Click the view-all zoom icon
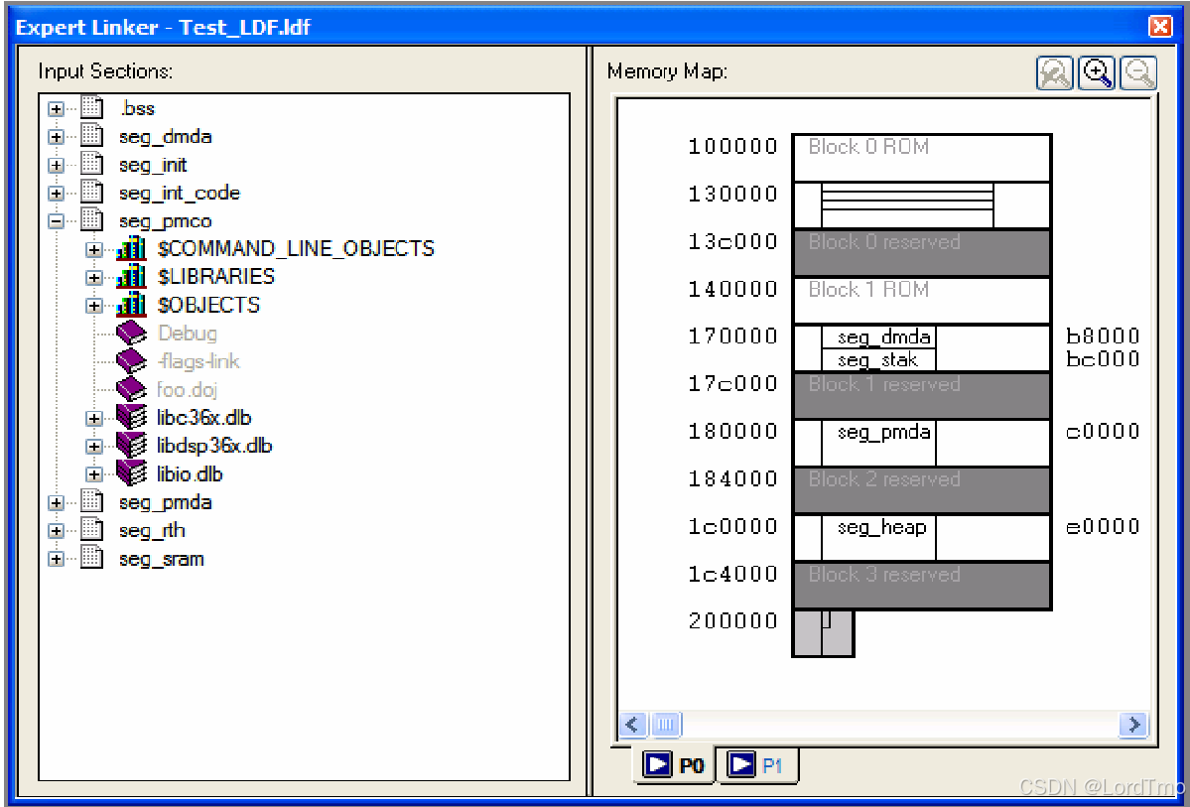This screenshot has height=807, width=1190. click(x=1055, y=72)
